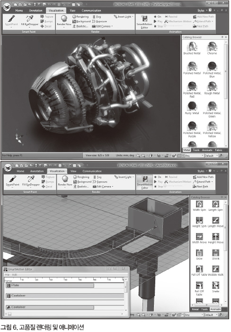
Task: Click SmartMotion Editor button in Assembly Line ribbon
Action: click(145, 182)
